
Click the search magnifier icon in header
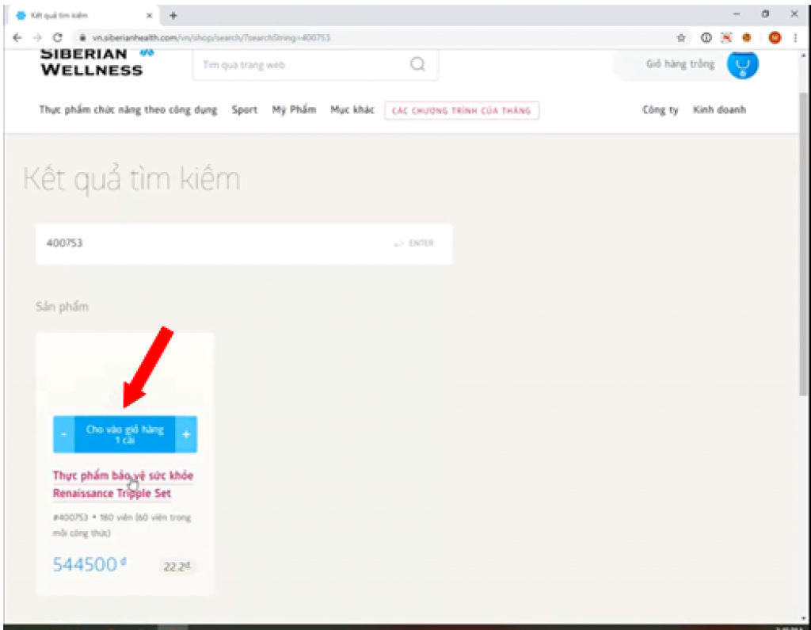point(417,64)
